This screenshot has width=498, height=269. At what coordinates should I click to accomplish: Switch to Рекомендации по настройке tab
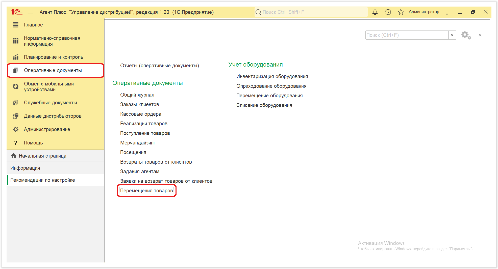click(x=56, y=180)
